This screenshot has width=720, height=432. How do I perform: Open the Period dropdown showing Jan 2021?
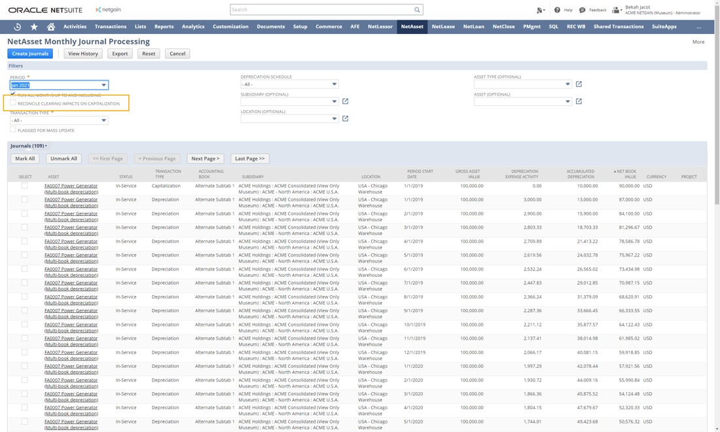pos(59,85)
